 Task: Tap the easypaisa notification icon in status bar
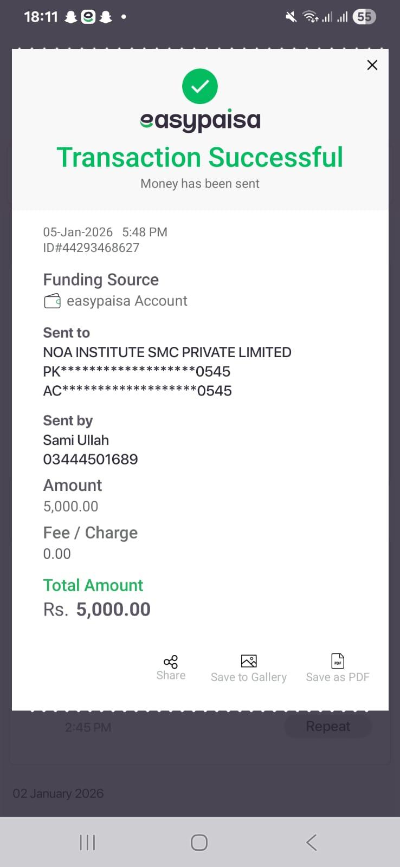(88, 17)
